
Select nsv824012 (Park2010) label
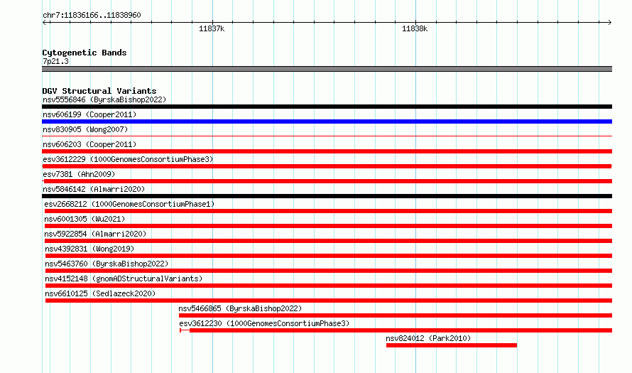pos(428,338)
